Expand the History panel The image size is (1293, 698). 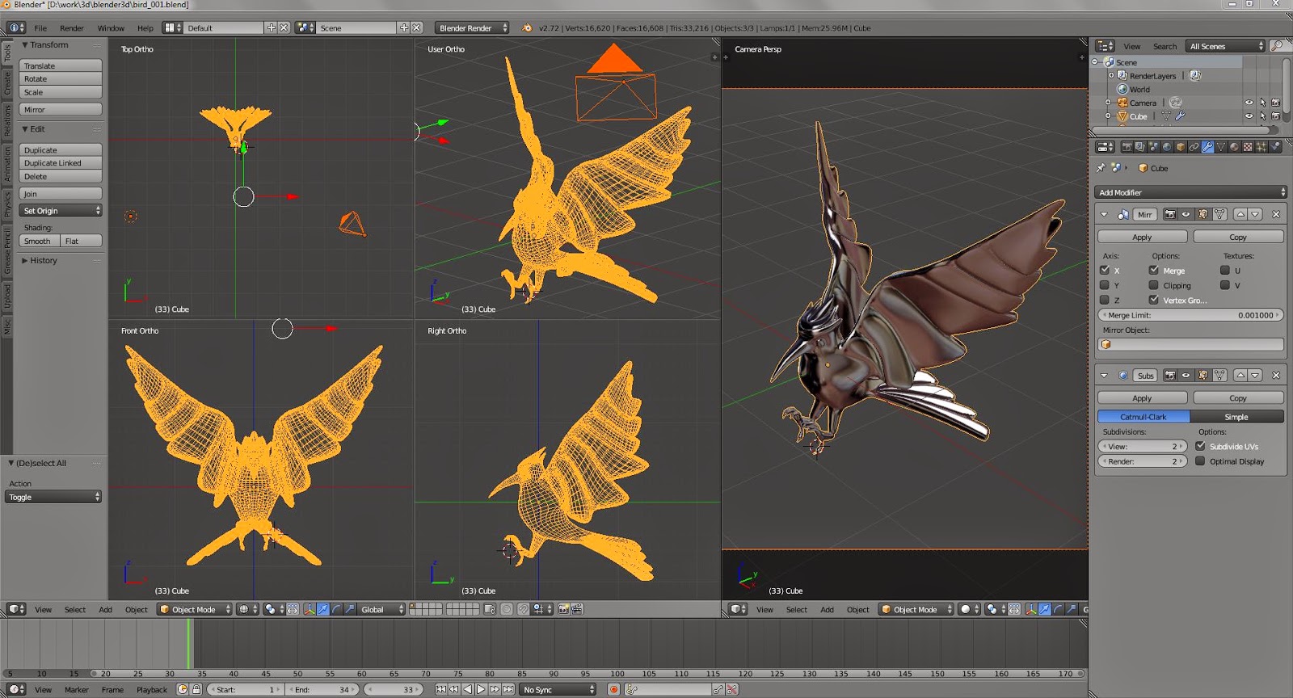(44, 261)
